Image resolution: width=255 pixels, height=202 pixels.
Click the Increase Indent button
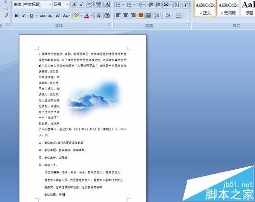click(158, 5)
